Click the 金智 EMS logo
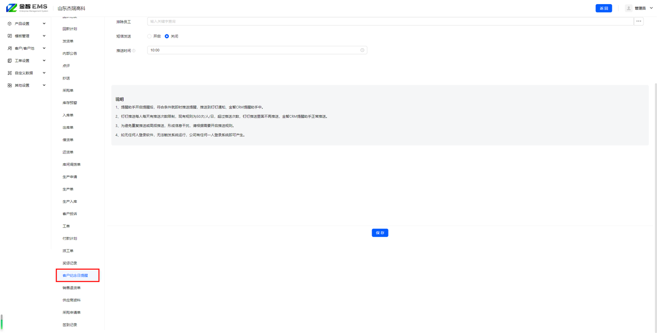657x333 pixels. [x=27, y=8]
